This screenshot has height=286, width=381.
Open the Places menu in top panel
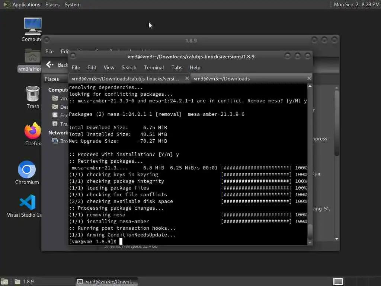coord(52,4)
